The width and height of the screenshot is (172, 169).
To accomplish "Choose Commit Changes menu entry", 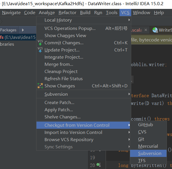I will coord(84,43).
